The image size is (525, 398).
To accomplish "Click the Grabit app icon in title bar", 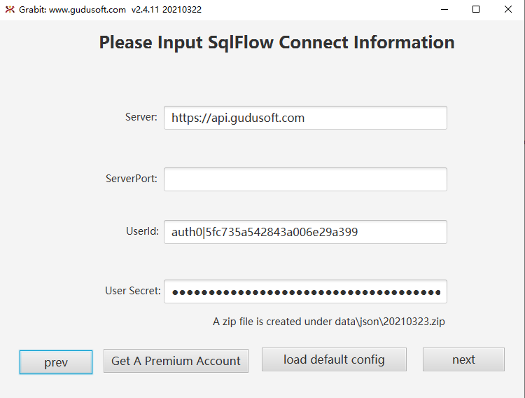I will tap(10, 10).
